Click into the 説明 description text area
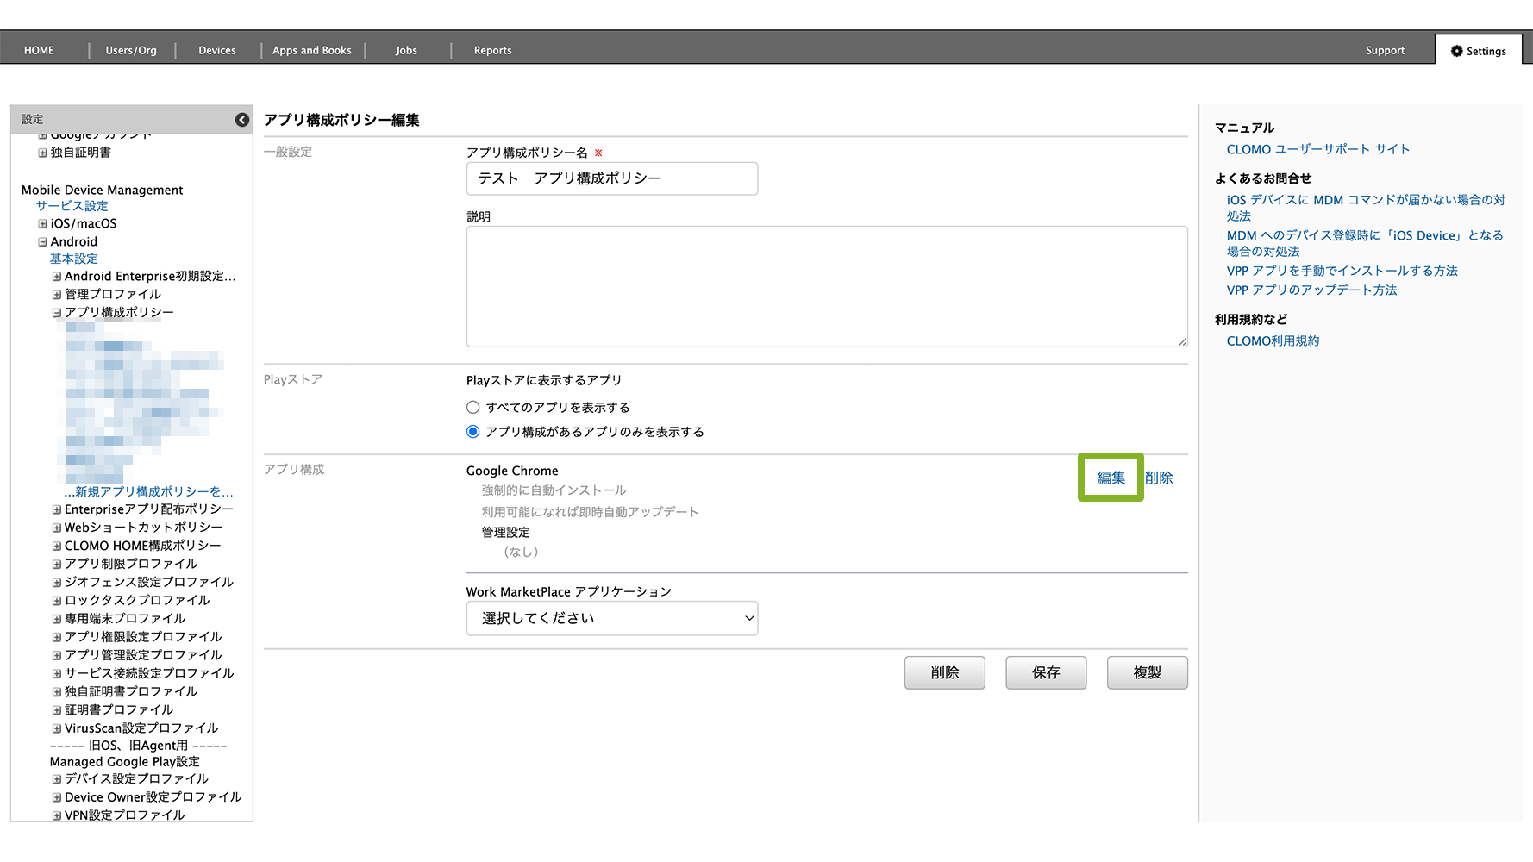Screen dimensions: 1533x862 point(826,286)
